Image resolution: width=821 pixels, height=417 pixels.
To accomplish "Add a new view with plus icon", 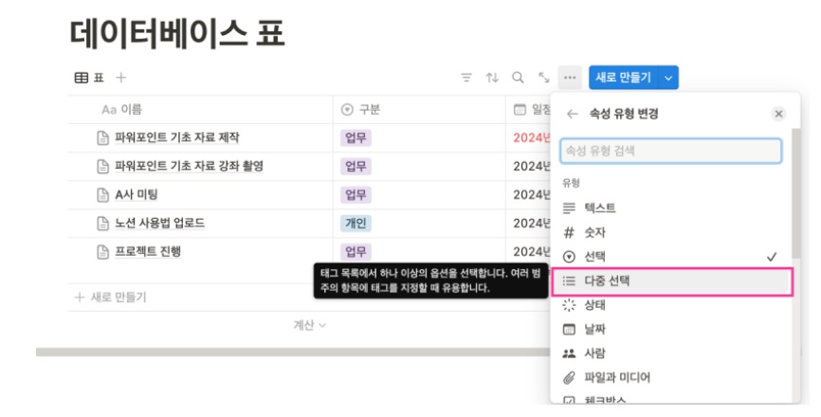I will click(121, 78).
